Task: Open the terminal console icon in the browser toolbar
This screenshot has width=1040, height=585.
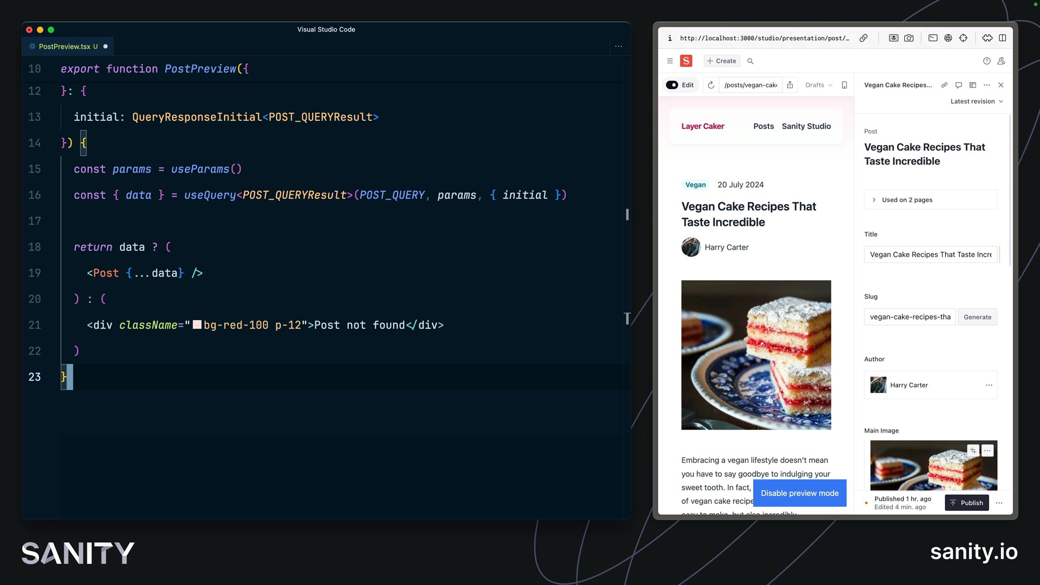Action: point(933,38)
